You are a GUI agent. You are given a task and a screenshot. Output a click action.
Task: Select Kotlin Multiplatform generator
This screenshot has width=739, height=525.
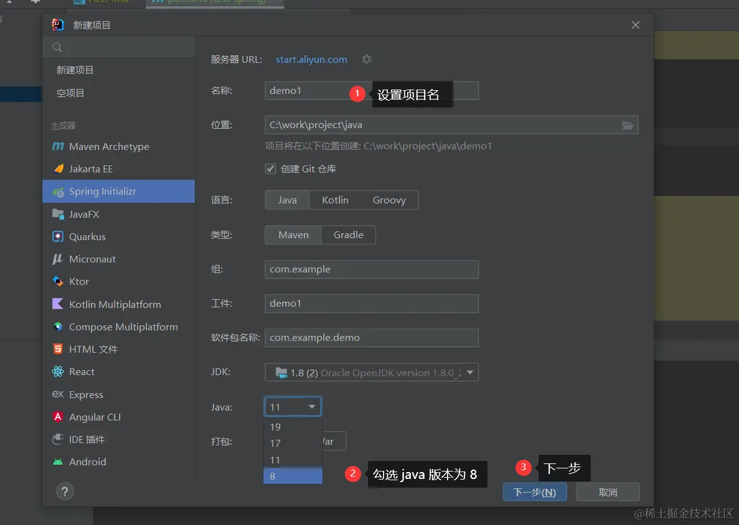point(119,304)
